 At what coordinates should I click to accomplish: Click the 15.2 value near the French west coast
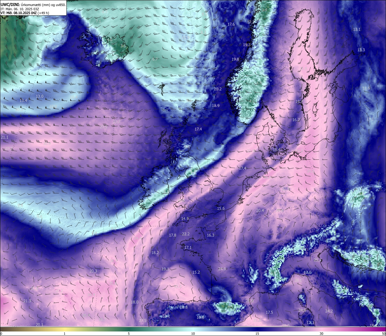[x=196, y=272]
